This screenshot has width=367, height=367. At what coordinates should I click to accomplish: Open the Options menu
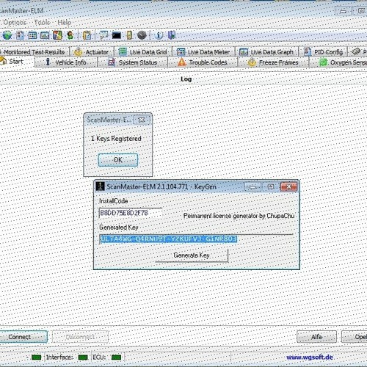[15, 23]
